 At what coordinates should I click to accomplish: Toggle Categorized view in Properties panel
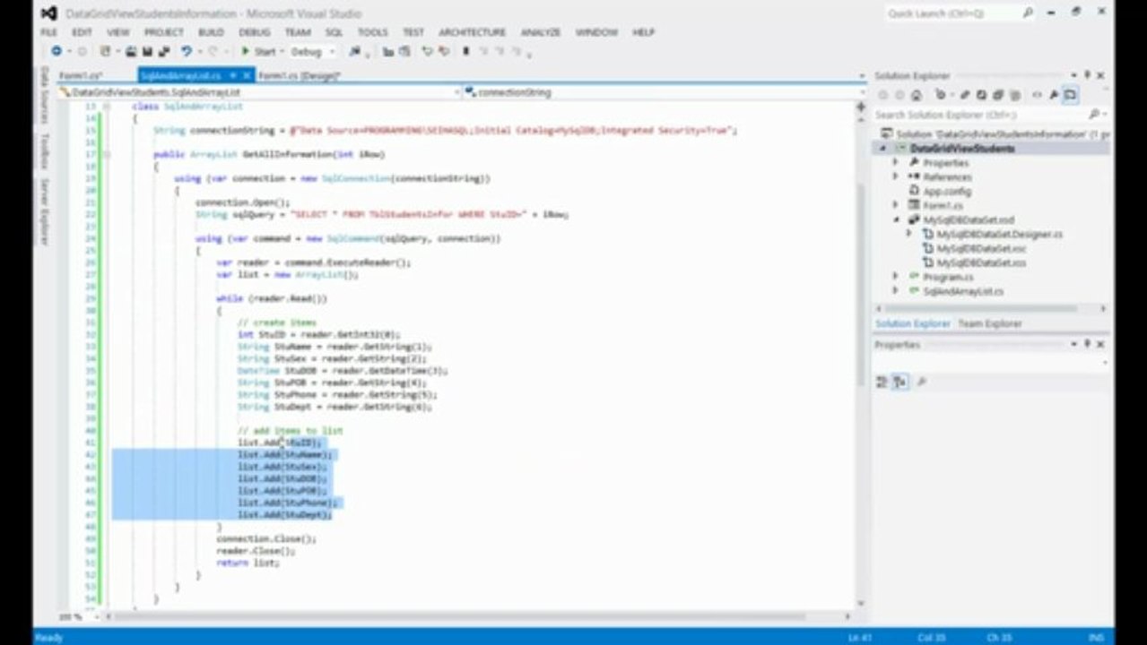pyautogui.click(x=882, y=382)
